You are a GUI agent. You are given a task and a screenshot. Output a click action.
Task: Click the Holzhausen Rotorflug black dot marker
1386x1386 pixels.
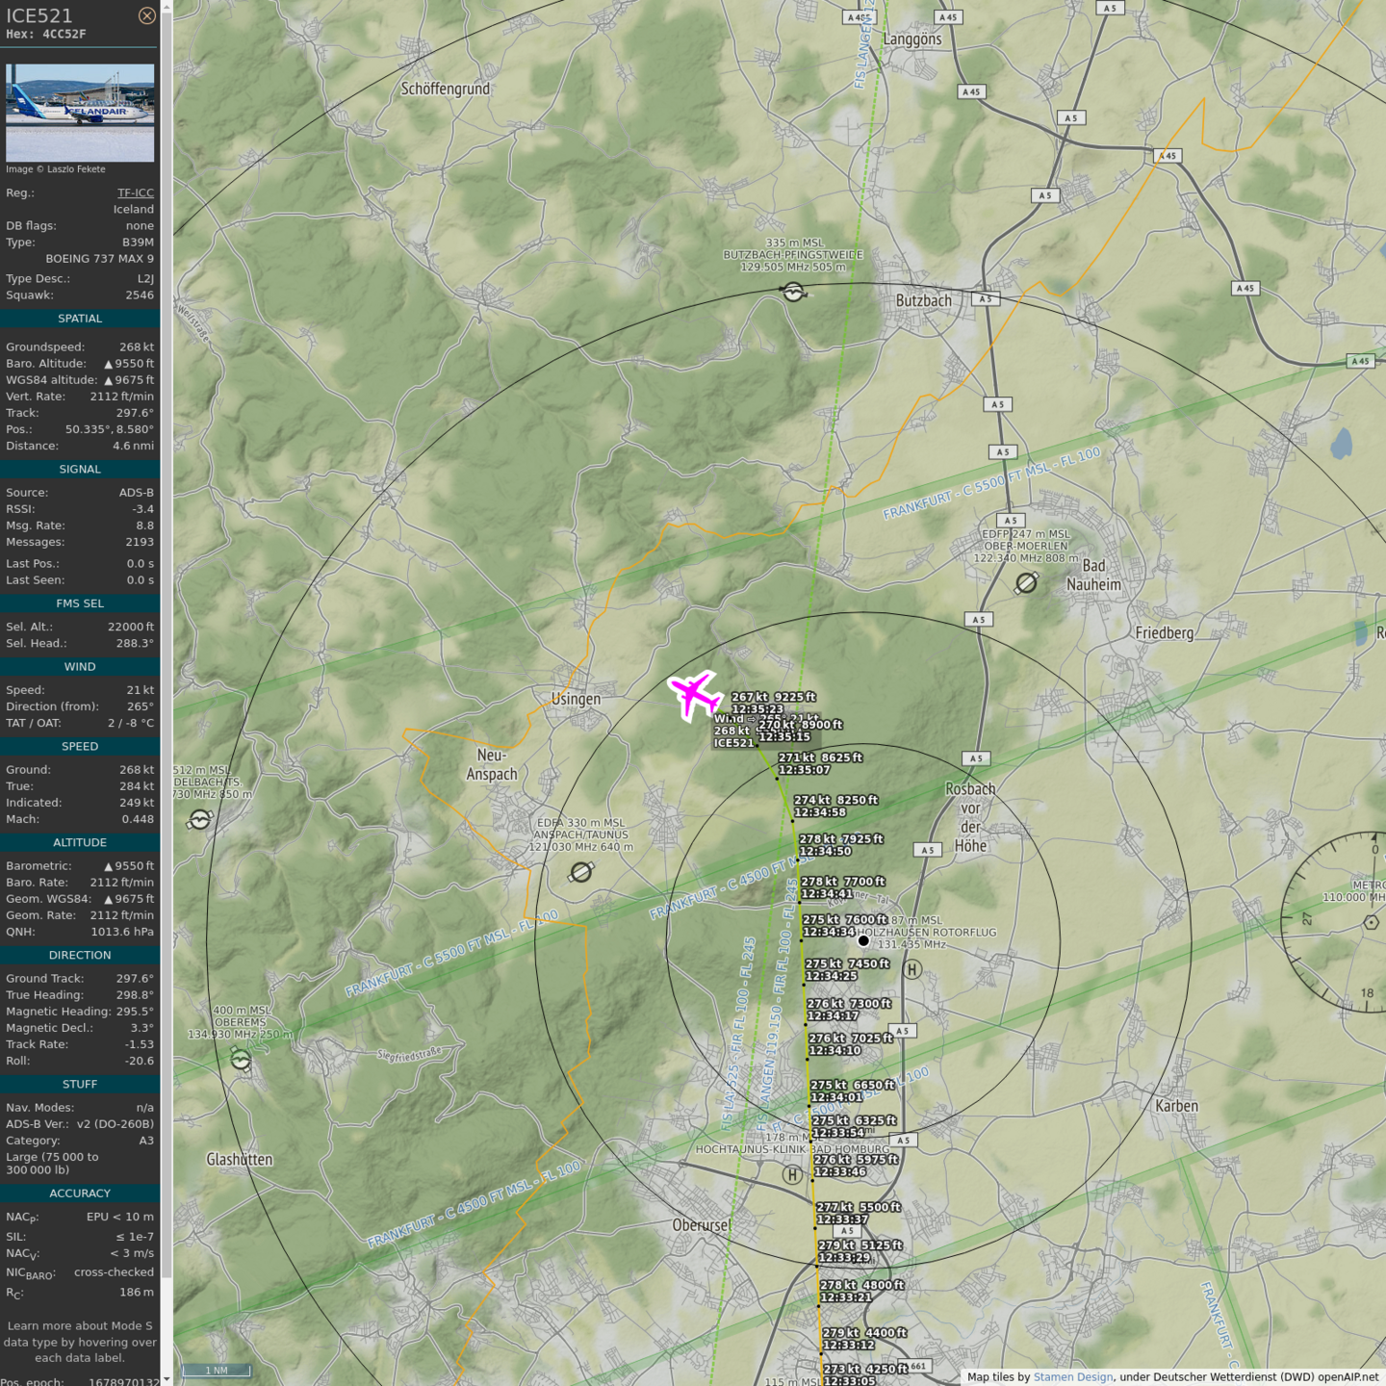[863, 940]
